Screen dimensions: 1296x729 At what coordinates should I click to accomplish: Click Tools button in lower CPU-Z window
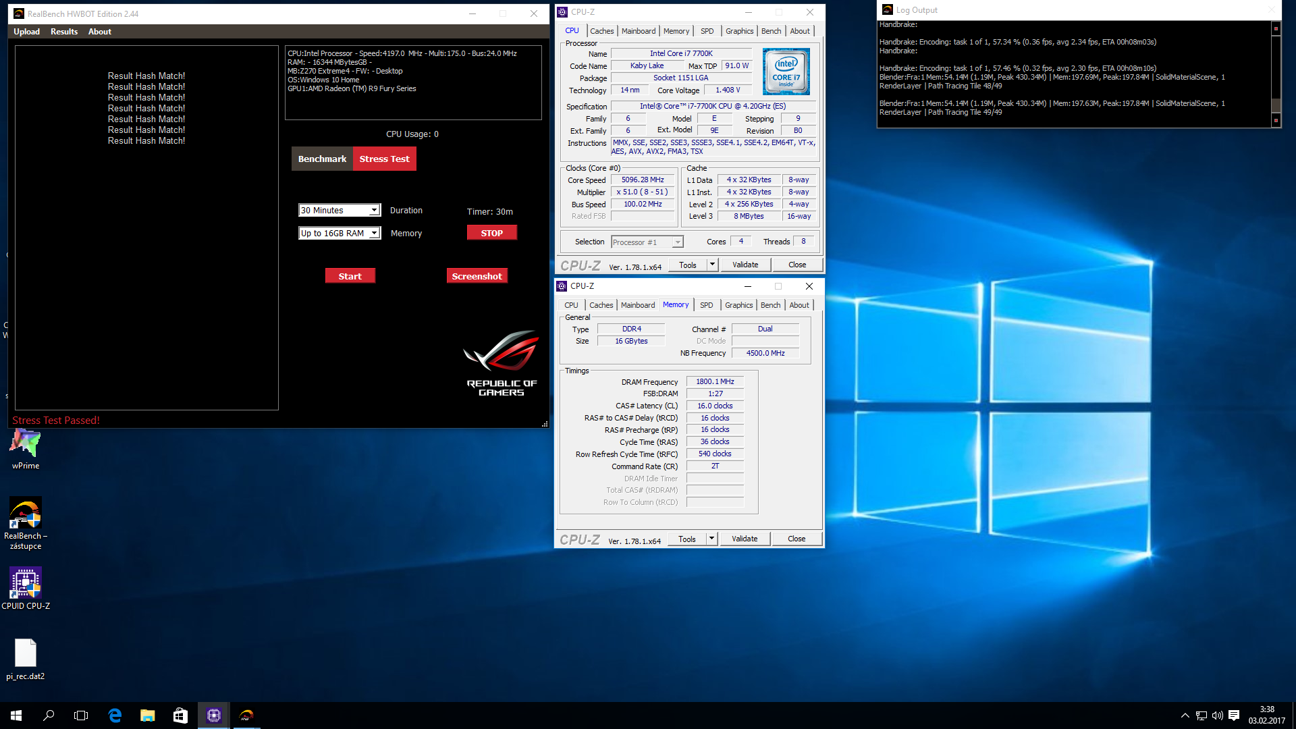pyautogui.click(x=687, y=539)
